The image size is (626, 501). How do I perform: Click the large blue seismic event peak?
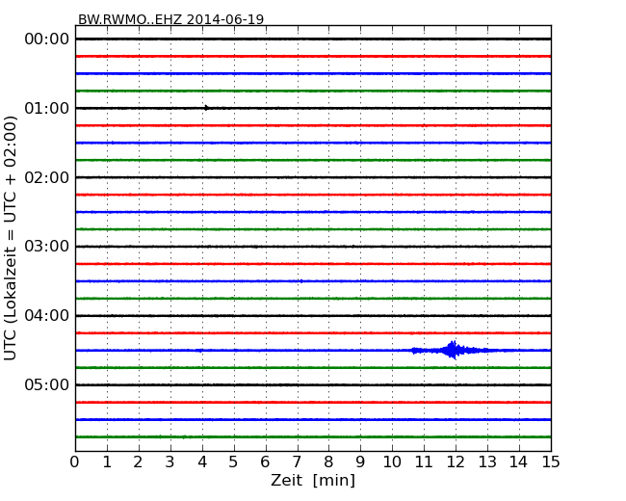453,350
